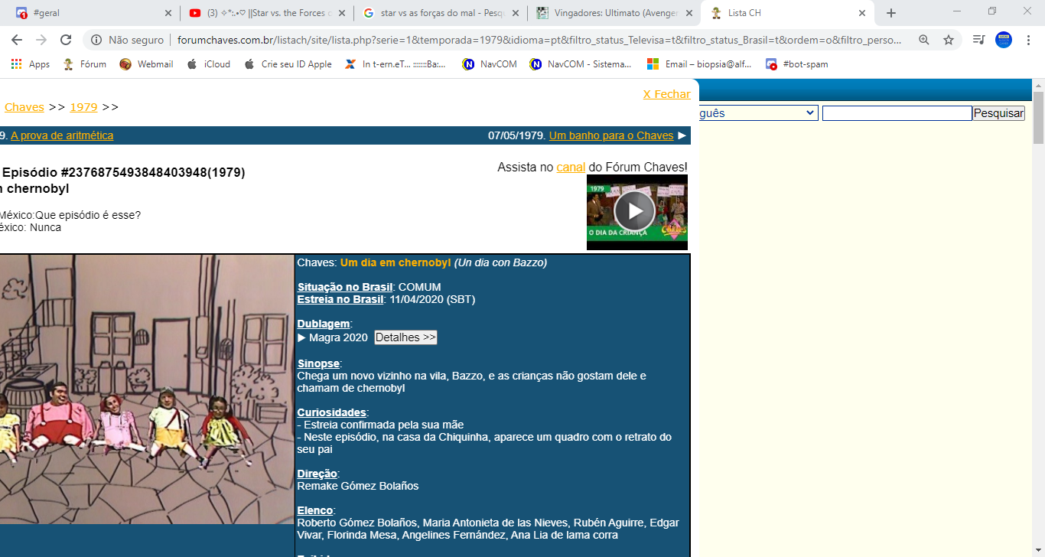This screenshot has width=1045, height=557.
Task: Click the 'Pesquisar' button
Action: tap(998, 113)
